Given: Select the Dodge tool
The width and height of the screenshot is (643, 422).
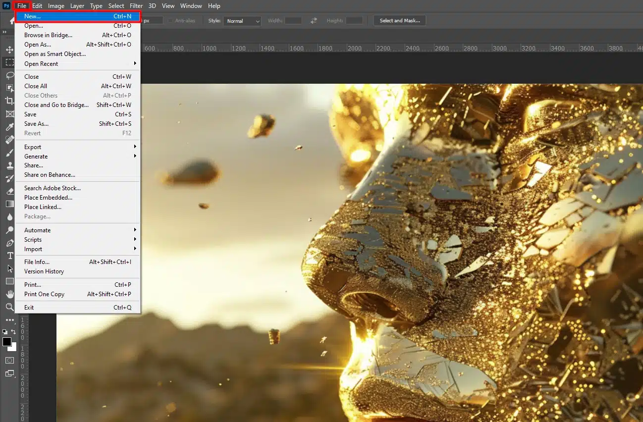Looking at the screenshot, I should (x=9, y=230).
